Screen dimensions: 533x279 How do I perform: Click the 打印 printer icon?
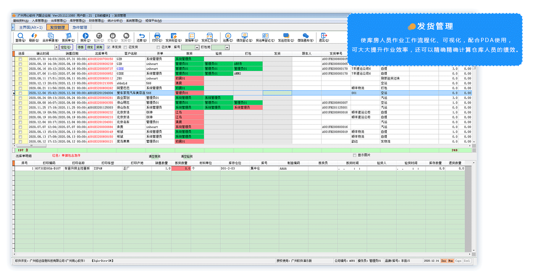coord(157,36)
